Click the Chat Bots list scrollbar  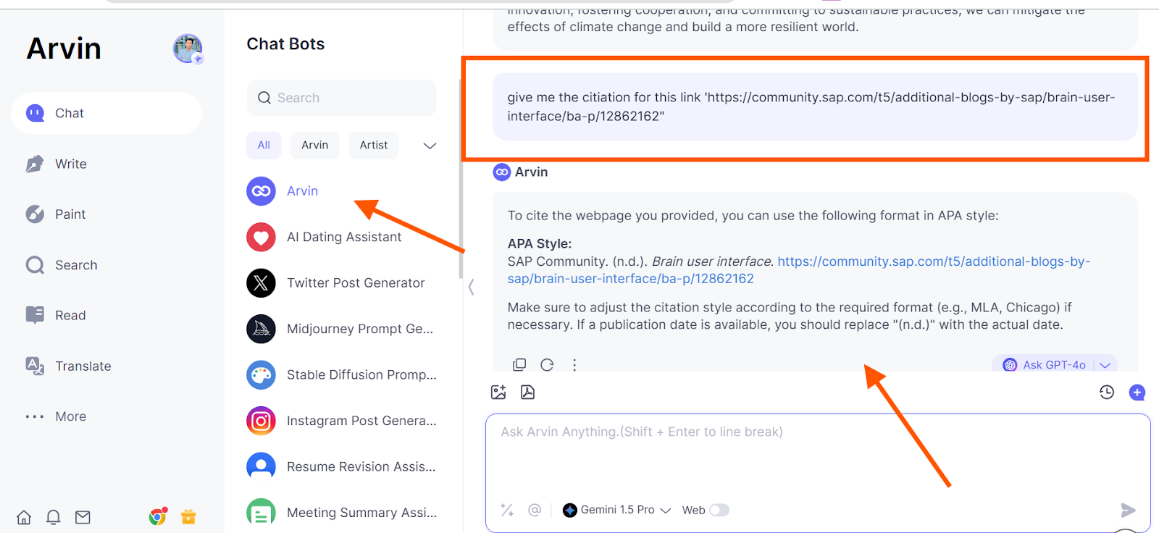click(461, 180)
